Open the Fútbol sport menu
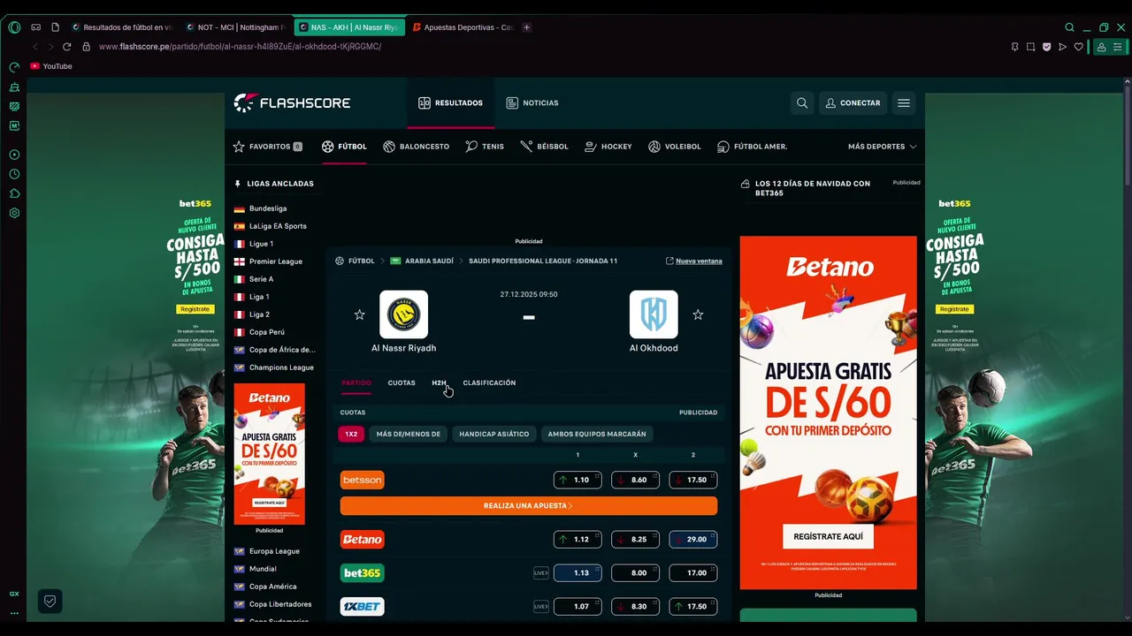The width and height of the screenshot is (1132, 636). tap(344, 147)
